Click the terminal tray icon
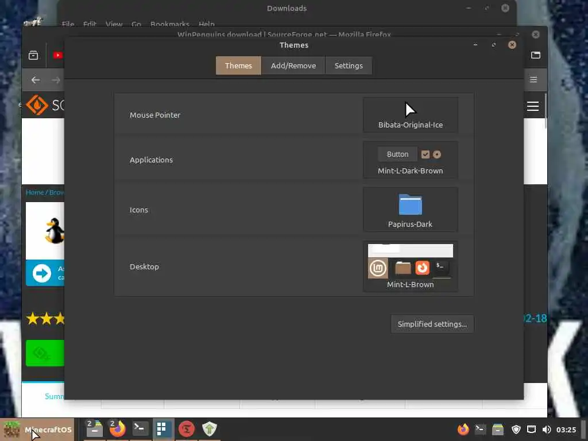This screenshot has width=588, height=441. coord(481,430)
